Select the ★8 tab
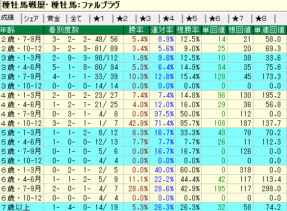This screenshot has width=287, height=211. click(x=263, y=19)
